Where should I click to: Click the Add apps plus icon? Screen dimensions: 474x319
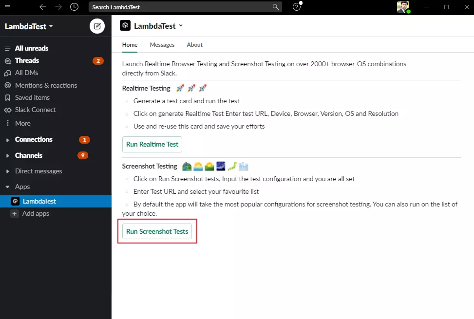tap(15, 213)
